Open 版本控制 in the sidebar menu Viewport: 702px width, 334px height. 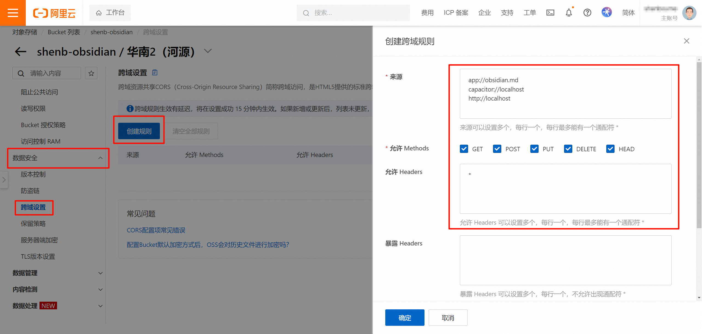pos(33,174)
